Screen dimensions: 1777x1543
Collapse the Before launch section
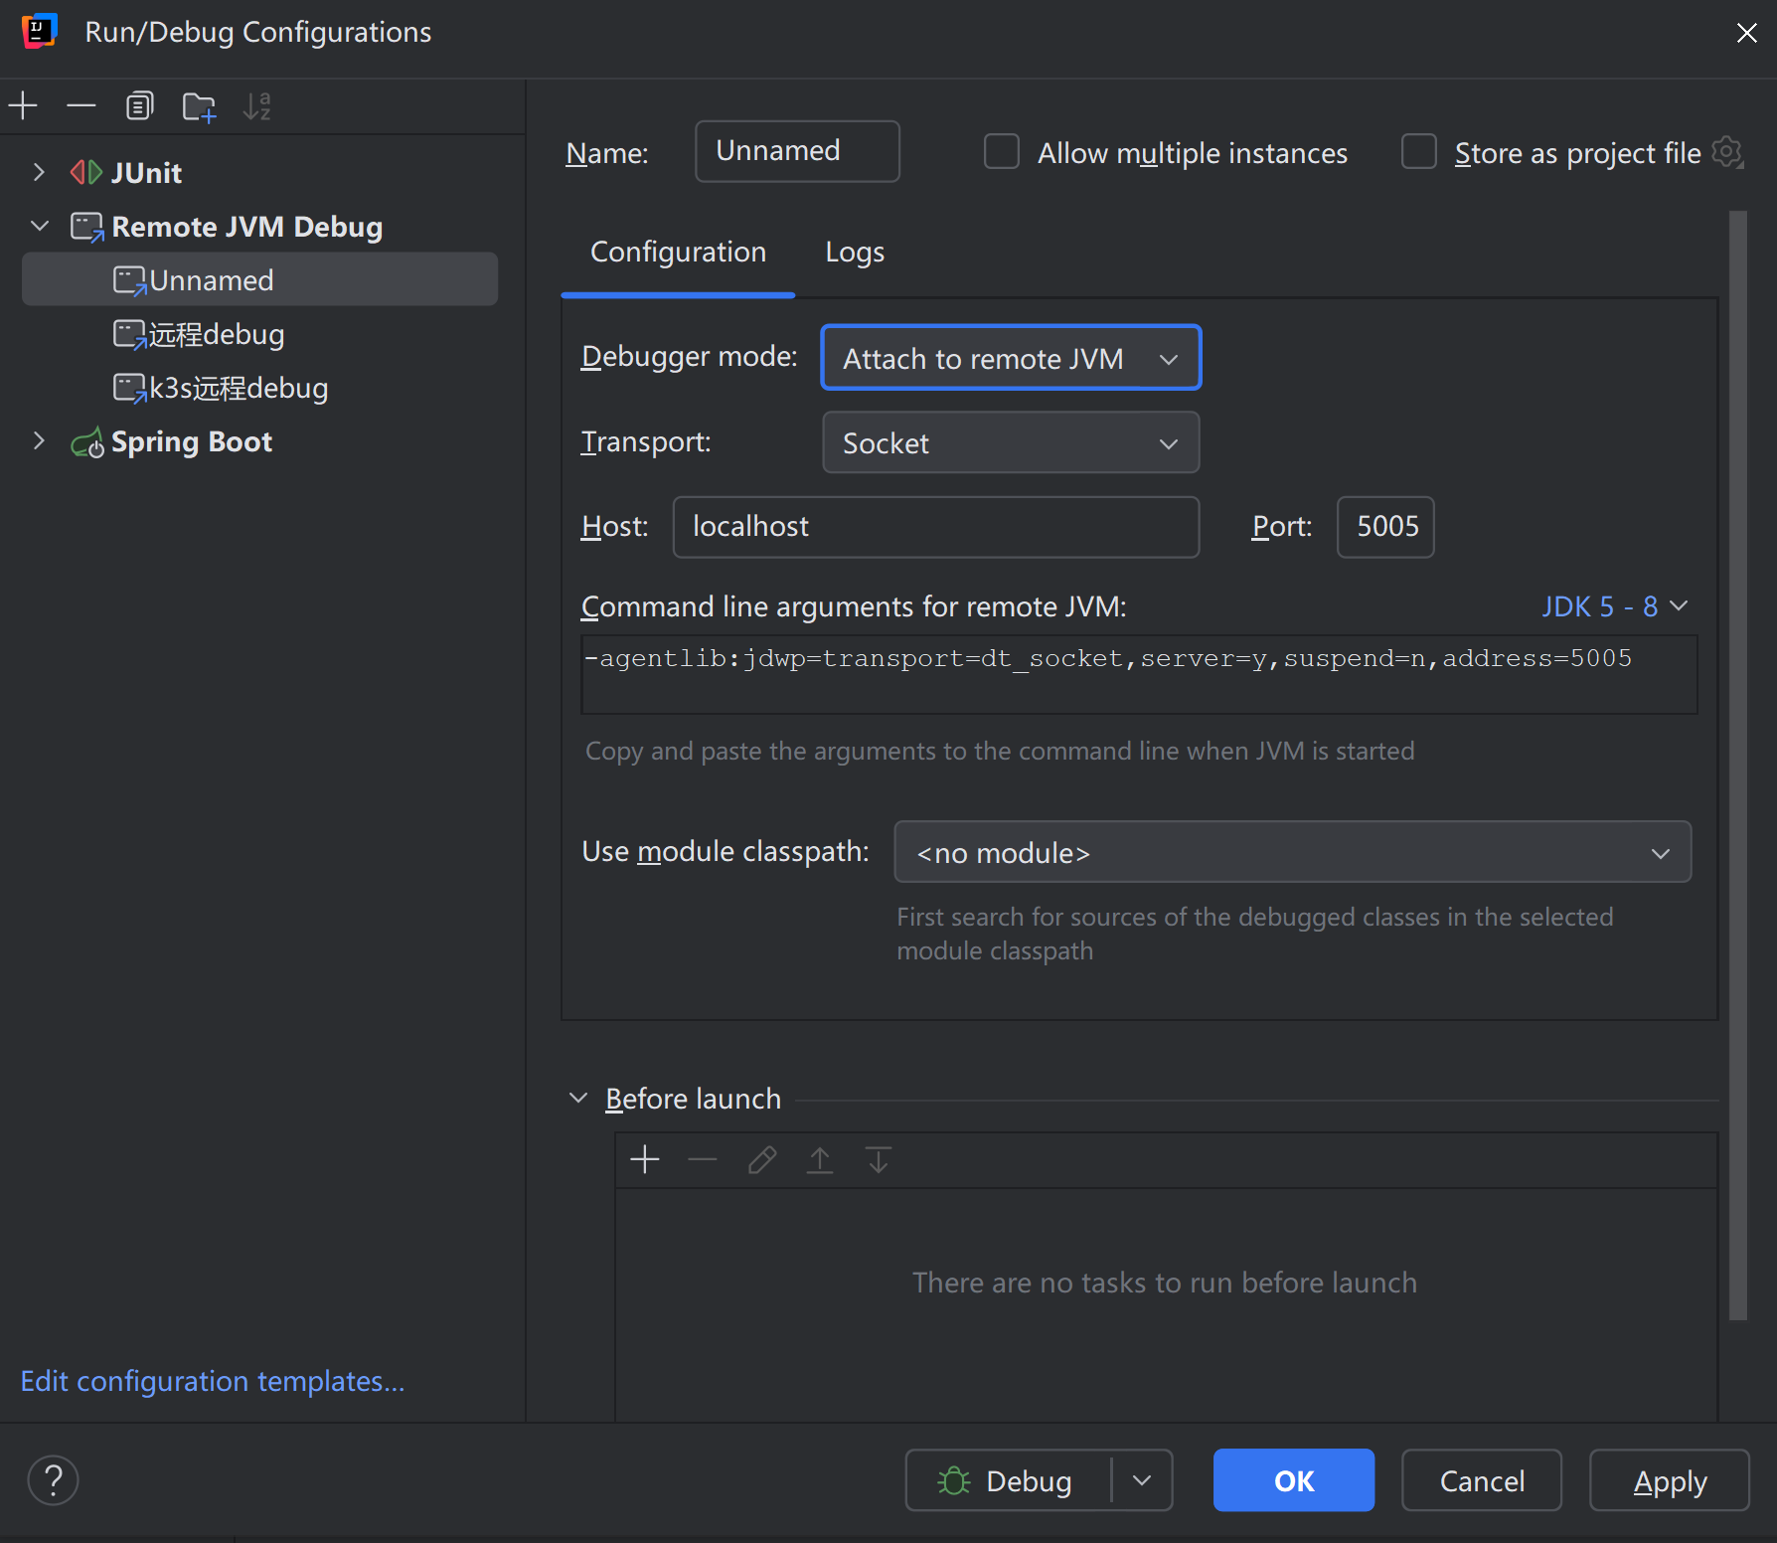[x=578, y=1099]
